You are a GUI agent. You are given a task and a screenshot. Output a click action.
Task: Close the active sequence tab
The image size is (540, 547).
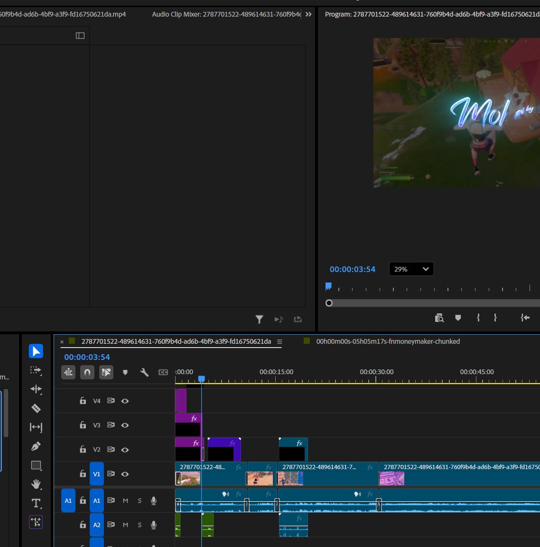[62, 342]
